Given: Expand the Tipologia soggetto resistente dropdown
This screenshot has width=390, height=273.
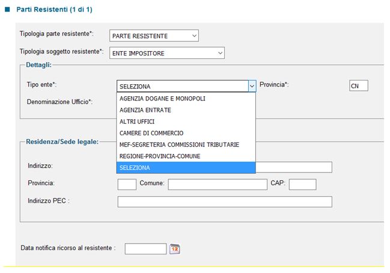Looking at the screenshot, I should [166, 53].
